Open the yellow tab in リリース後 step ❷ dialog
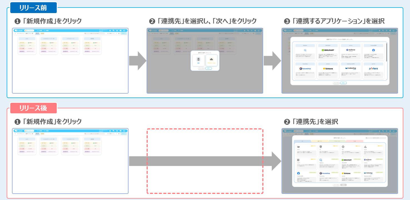Viewport: 410px width, 200px height. 320,141
